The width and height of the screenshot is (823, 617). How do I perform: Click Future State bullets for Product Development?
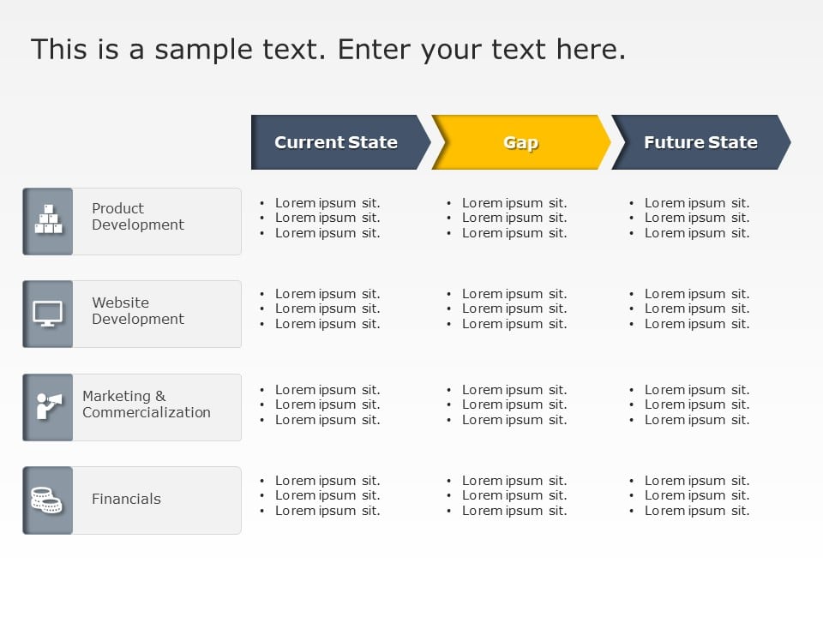coord(696,218)
